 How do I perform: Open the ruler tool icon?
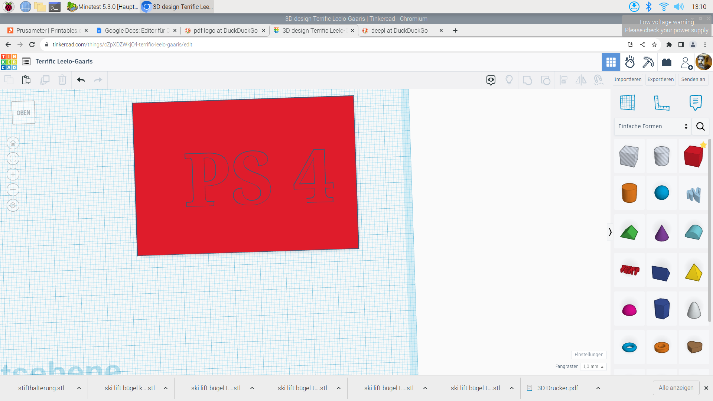[x=661, y=103]
